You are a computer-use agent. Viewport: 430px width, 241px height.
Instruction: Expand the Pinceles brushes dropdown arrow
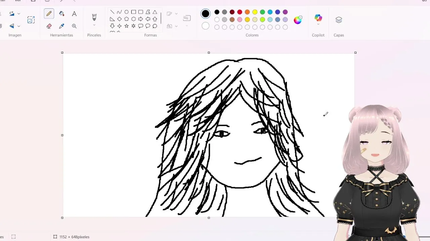pyautogui.click(x=94, y=25)
